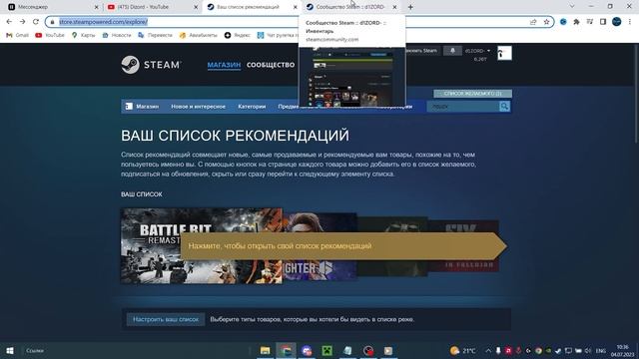Click the Chrome taskbar icon
This screenshot has width=639, height=359.
tap(286, 350)
